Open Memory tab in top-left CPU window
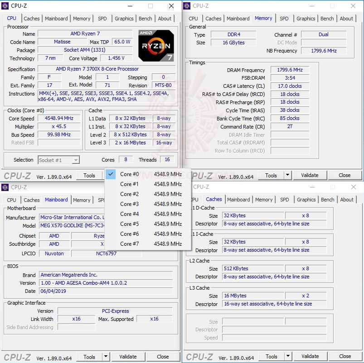Screen dimensions: 364x363 click(x=82, y=19)
